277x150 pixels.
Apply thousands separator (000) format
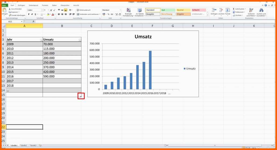coord(112,14)
